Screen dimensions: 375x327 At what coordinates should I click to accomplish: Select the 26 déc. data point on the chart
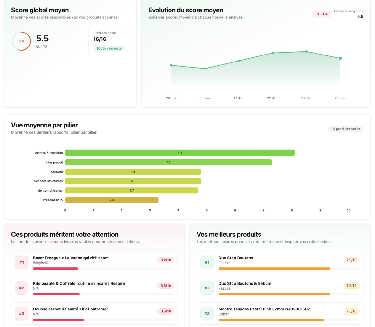coord(340,58)
